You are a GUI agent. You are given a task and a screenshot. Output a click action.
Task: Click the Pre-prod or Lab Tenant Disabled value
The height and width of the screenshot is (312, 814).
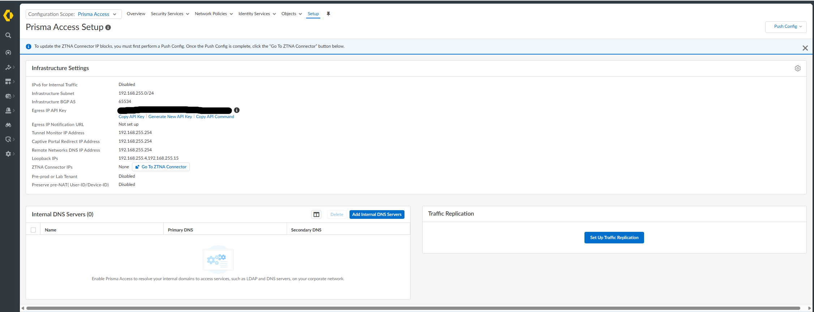(127, 176)
